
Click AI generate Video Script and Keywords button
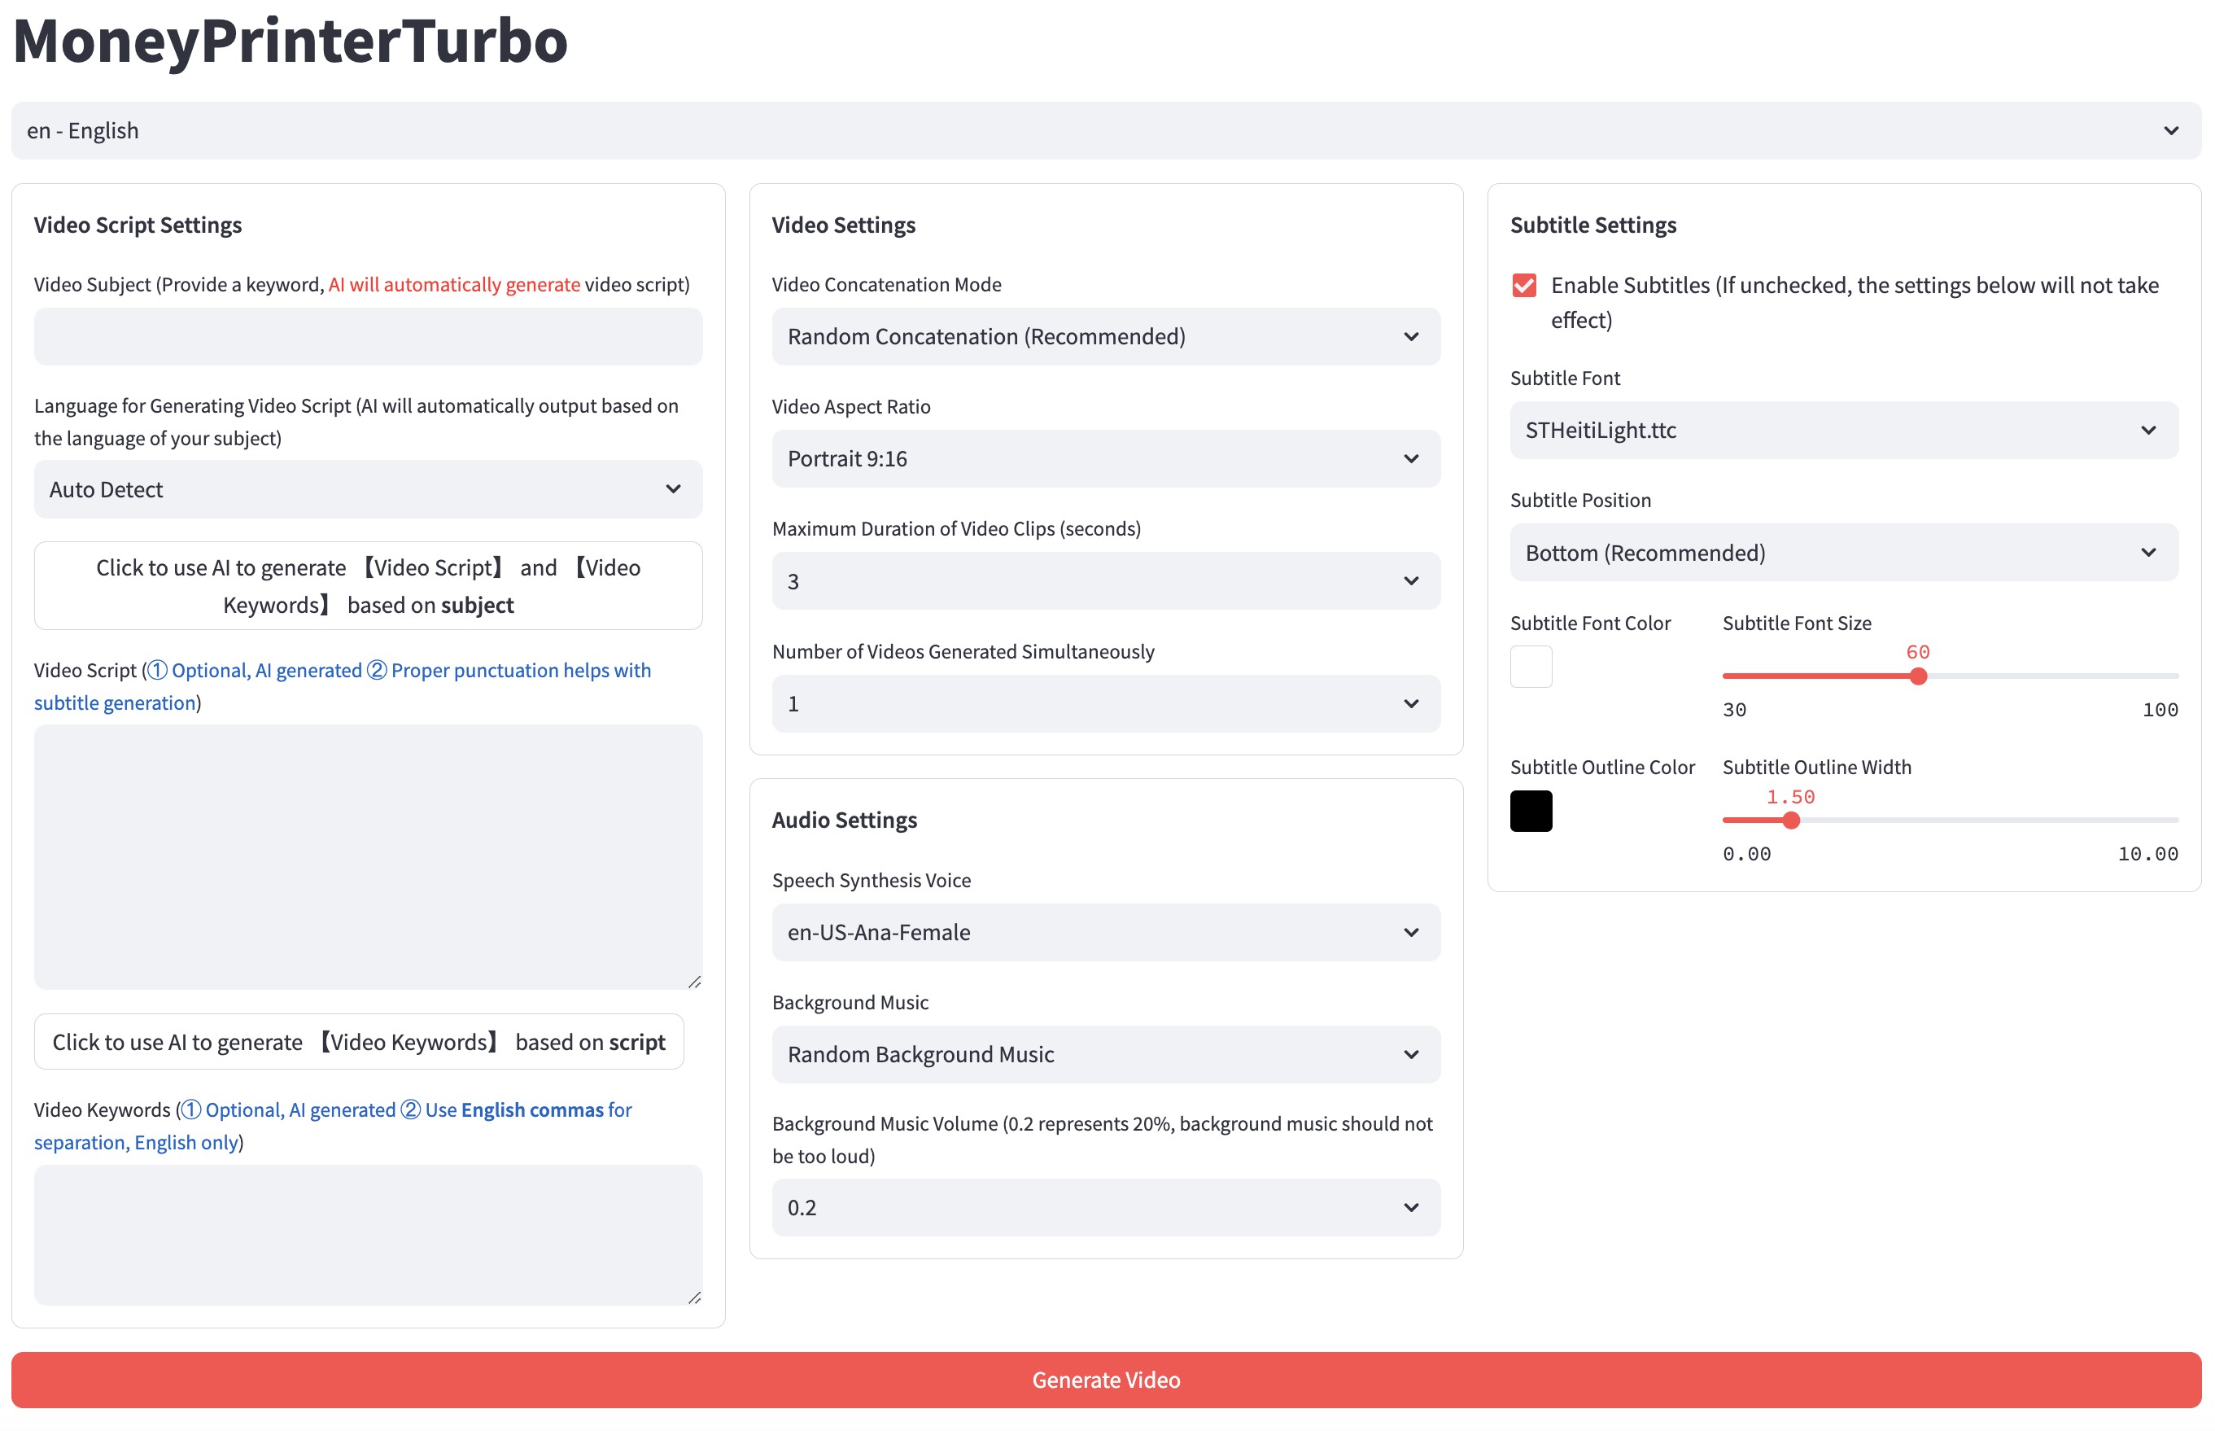pyautogui.click(x=368, y=585)
